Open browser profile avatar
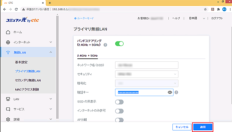Viewport: 232px width, 132px height. (224, 9)
